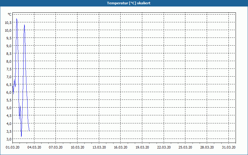This screenshot has width=248, height=155.
Task: Click the second peak of the blue curve
Action: pyautogui.click(x=24, y=25)
